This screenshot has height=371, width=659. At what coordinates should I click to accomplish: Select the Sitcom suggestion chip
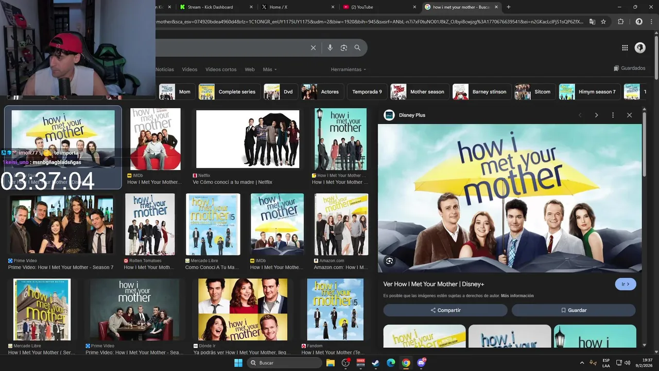click(534, 92)
